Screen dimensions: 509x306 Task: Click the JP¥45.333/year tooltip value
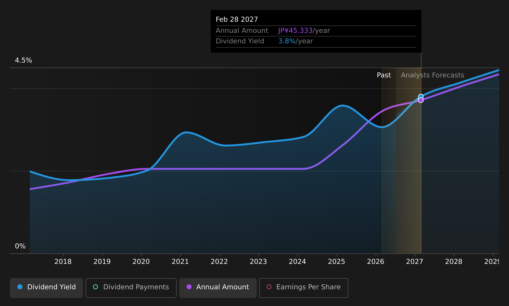(x=304, y=31)
